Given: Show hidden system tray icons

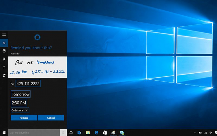Looking at the screenshot, I should click(194, 133).
